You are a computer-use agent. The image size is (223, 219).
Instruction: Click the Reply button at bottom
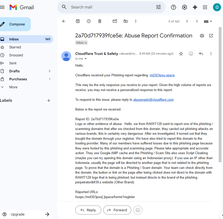point(88,210)
